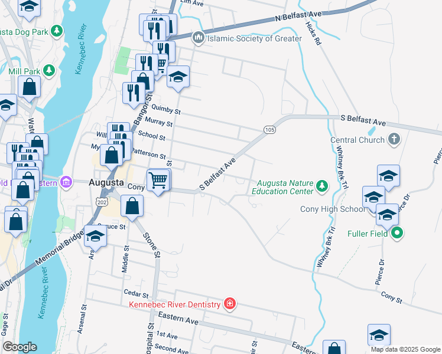This screenshot has width=442, height=354.
Task: Open the Google logo link
Action: (x=19, y=347)
